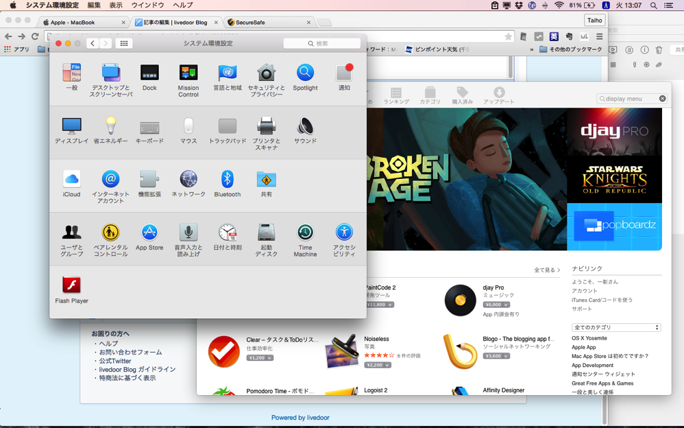Click the 公式Twitter link on livedoor page
The height and width of the screenshot is (428, 684).
[114, 361]
